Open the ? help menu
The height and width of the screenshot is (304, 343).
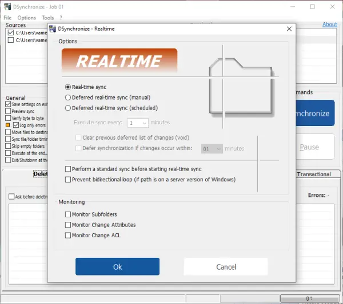coord(61,18)
